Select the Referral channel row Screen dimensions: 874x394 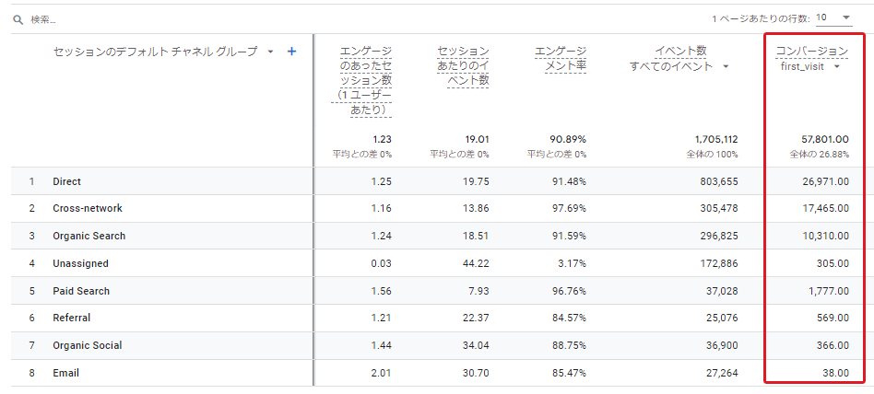click(x=436, y=318)
